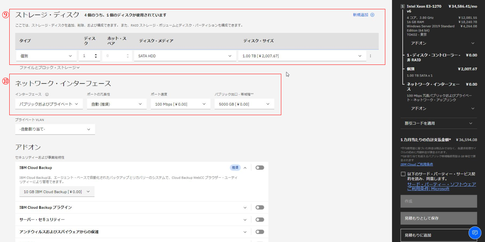This screenshot has width=485, height=242.
Task: Enable サーバー・セキュリティー toggle
Action: pyautogui.click(x=260, y=220)
